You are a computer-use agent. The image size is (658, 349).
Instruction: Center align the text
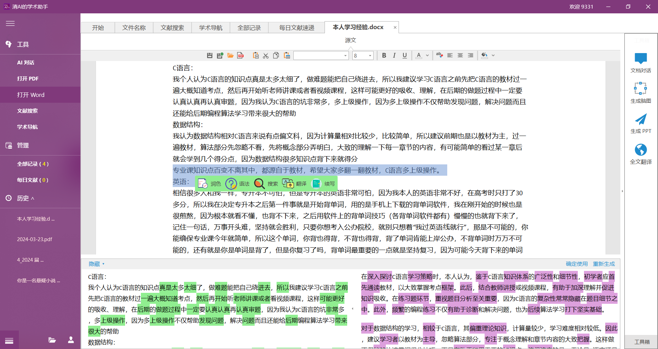tap(460, 55)
